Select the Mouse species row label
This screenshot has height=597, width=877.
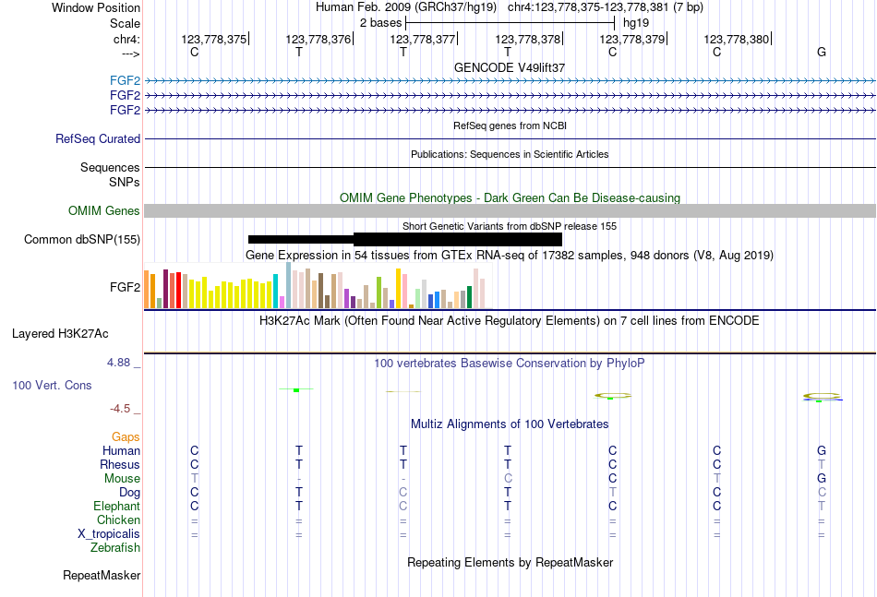(x=122, y=479)
